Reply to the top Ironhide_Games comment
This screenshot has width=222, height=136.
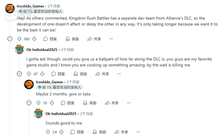pos(50,39)
